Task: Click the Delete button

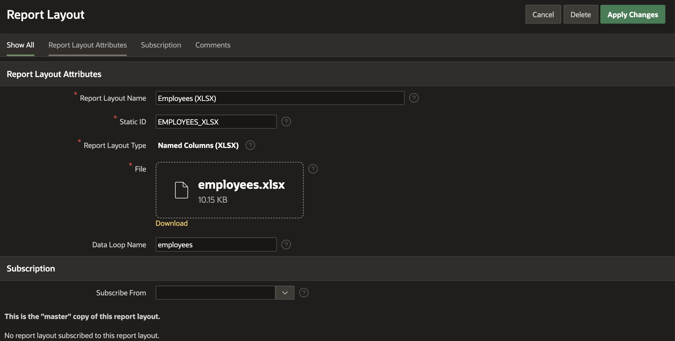Action: point(580,14)
